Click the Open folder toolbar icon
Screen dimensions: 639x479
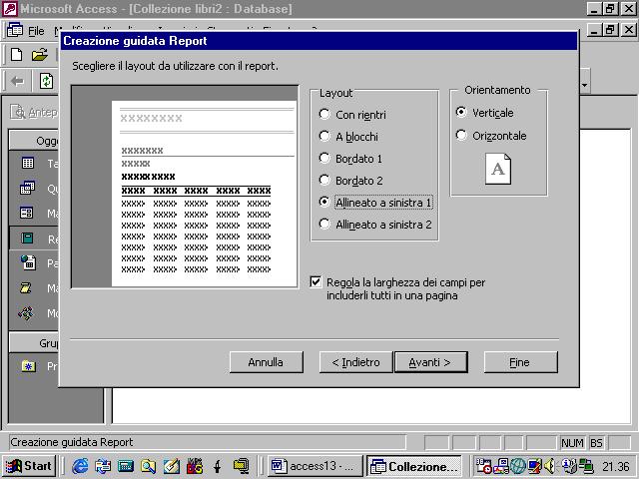40,55
